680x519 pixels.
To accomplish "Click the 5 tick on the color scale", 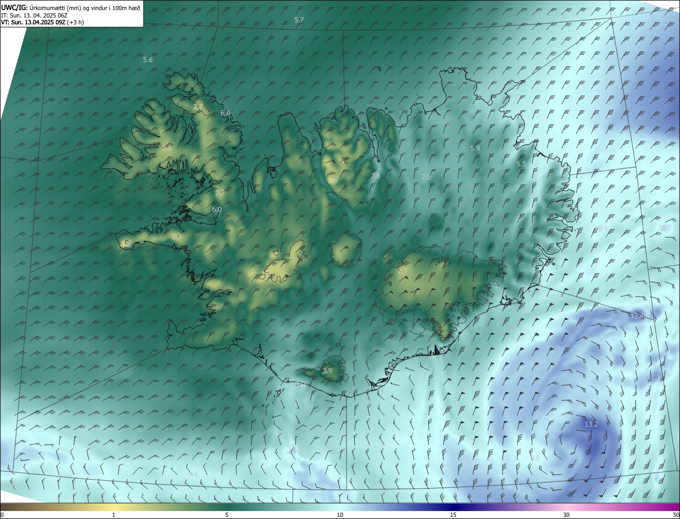I will pos(227,515).
